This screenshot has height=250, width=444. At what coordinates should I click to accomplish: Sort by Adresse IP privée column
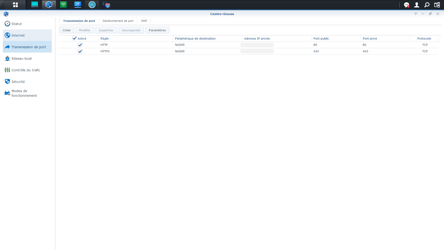(277, 38)
